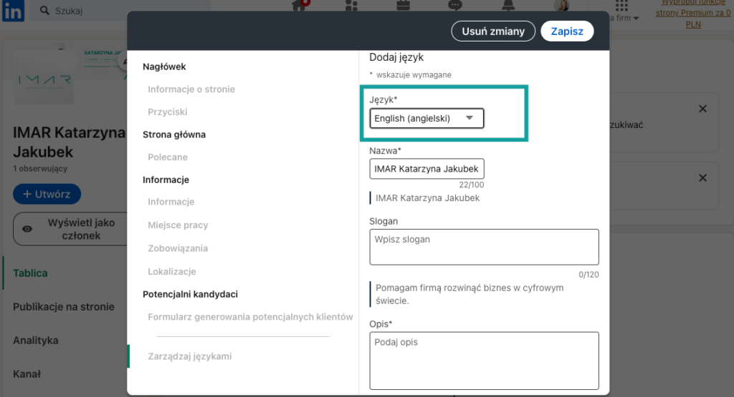Select 'Zarządzaj językami' in sidebar
This screenshot has height=397, width=734.
click(189, 356)
